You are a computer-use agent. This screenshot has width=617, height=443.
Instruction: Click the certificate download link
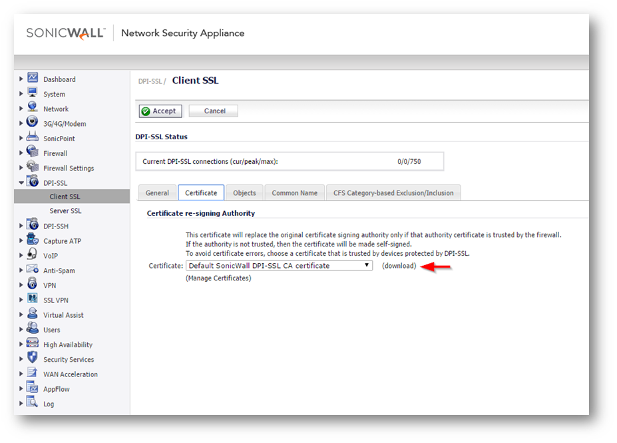click(x=399, y=266)
